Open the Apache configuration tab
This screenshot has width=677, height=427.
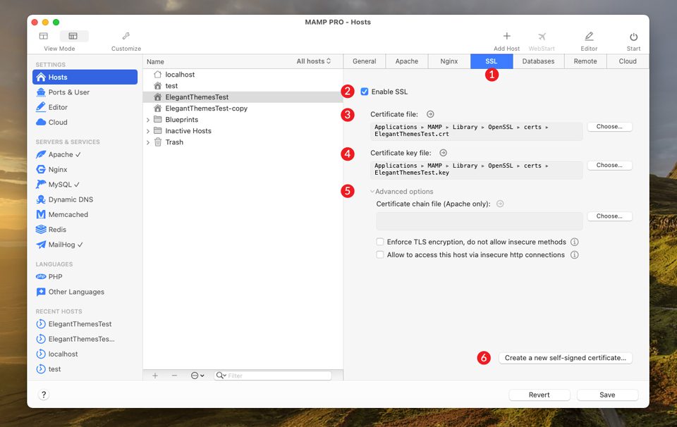tap(407, 61)
